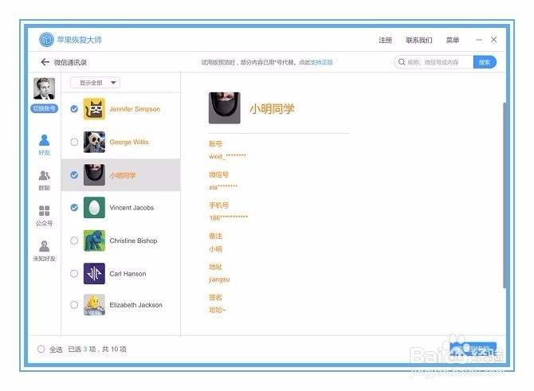Check George Willis's selection circle

pos(74,142)
